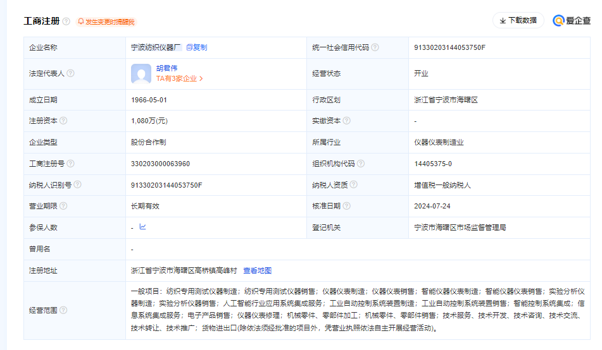Click help icon next to 统一社会信用代码
Image resolution: width=602 pixels, height=350 pixels.
click(x=375, y=47)
